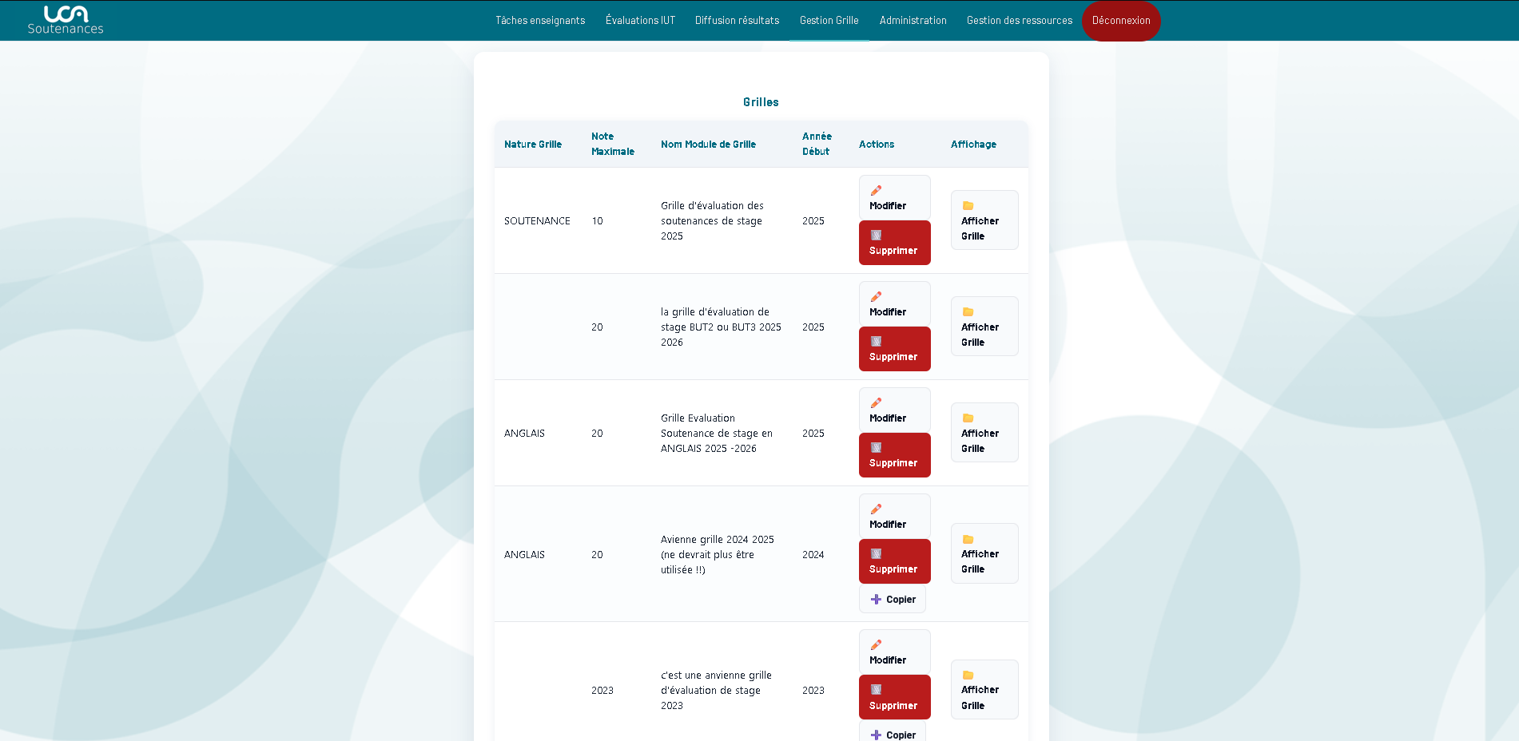Viewport: 1519px width, 741px height.
Task: Click the pencil icon to modify the SOUTENANCE grille
Action: [x=877, y=190]
